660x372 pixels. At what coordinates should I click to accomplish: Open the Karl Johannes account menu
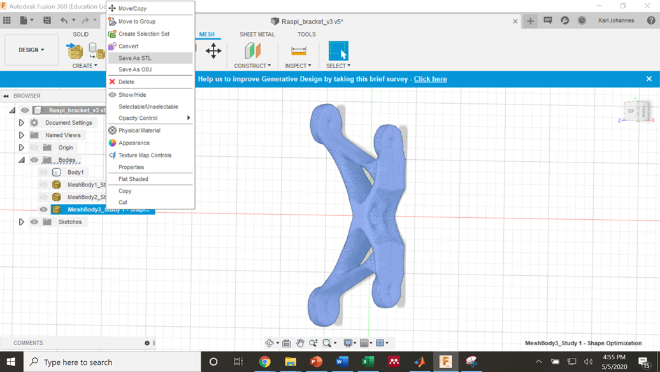[616, 20]
